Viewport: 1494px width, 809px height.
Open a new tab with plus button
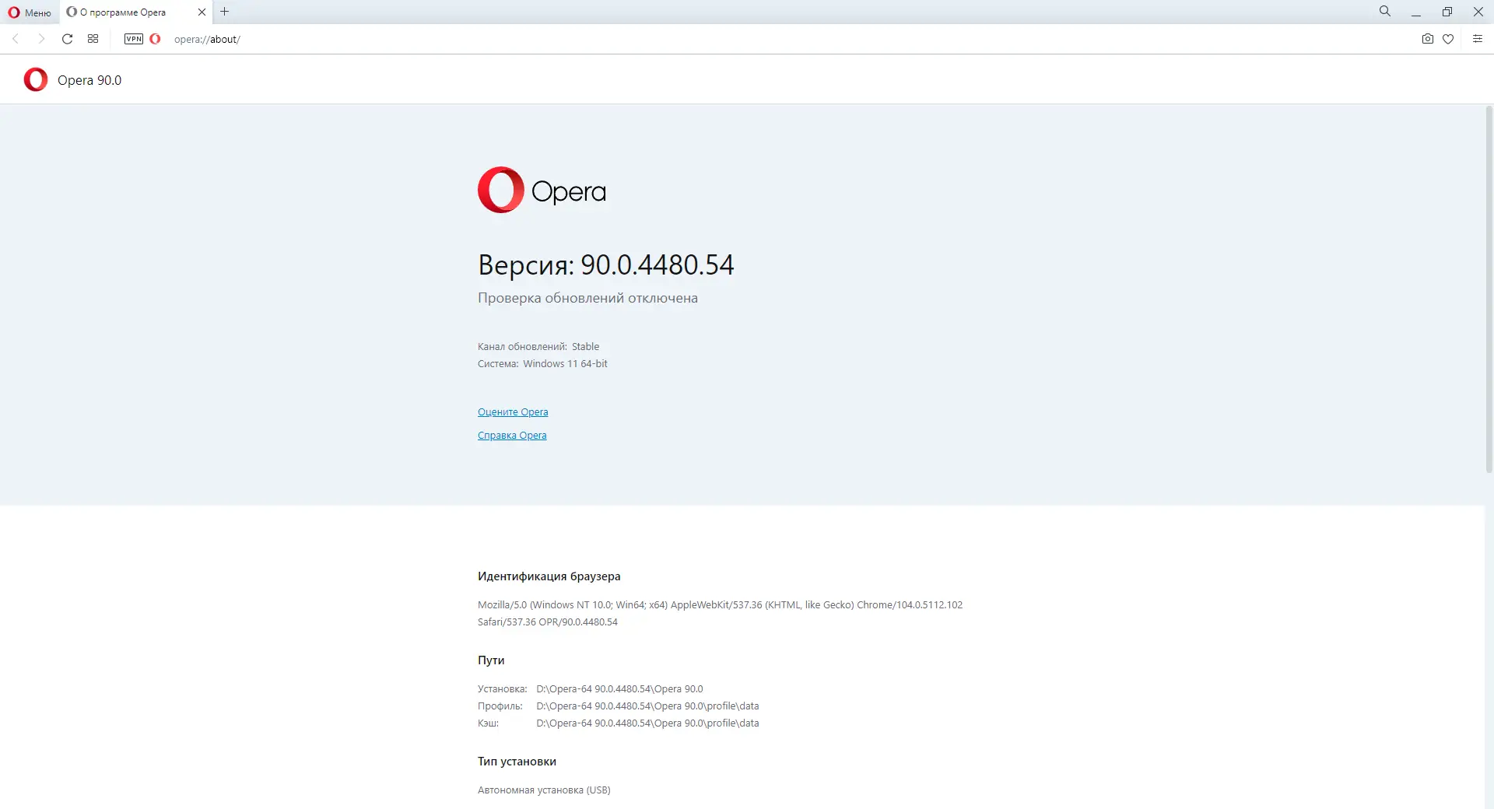pos(225,12)
